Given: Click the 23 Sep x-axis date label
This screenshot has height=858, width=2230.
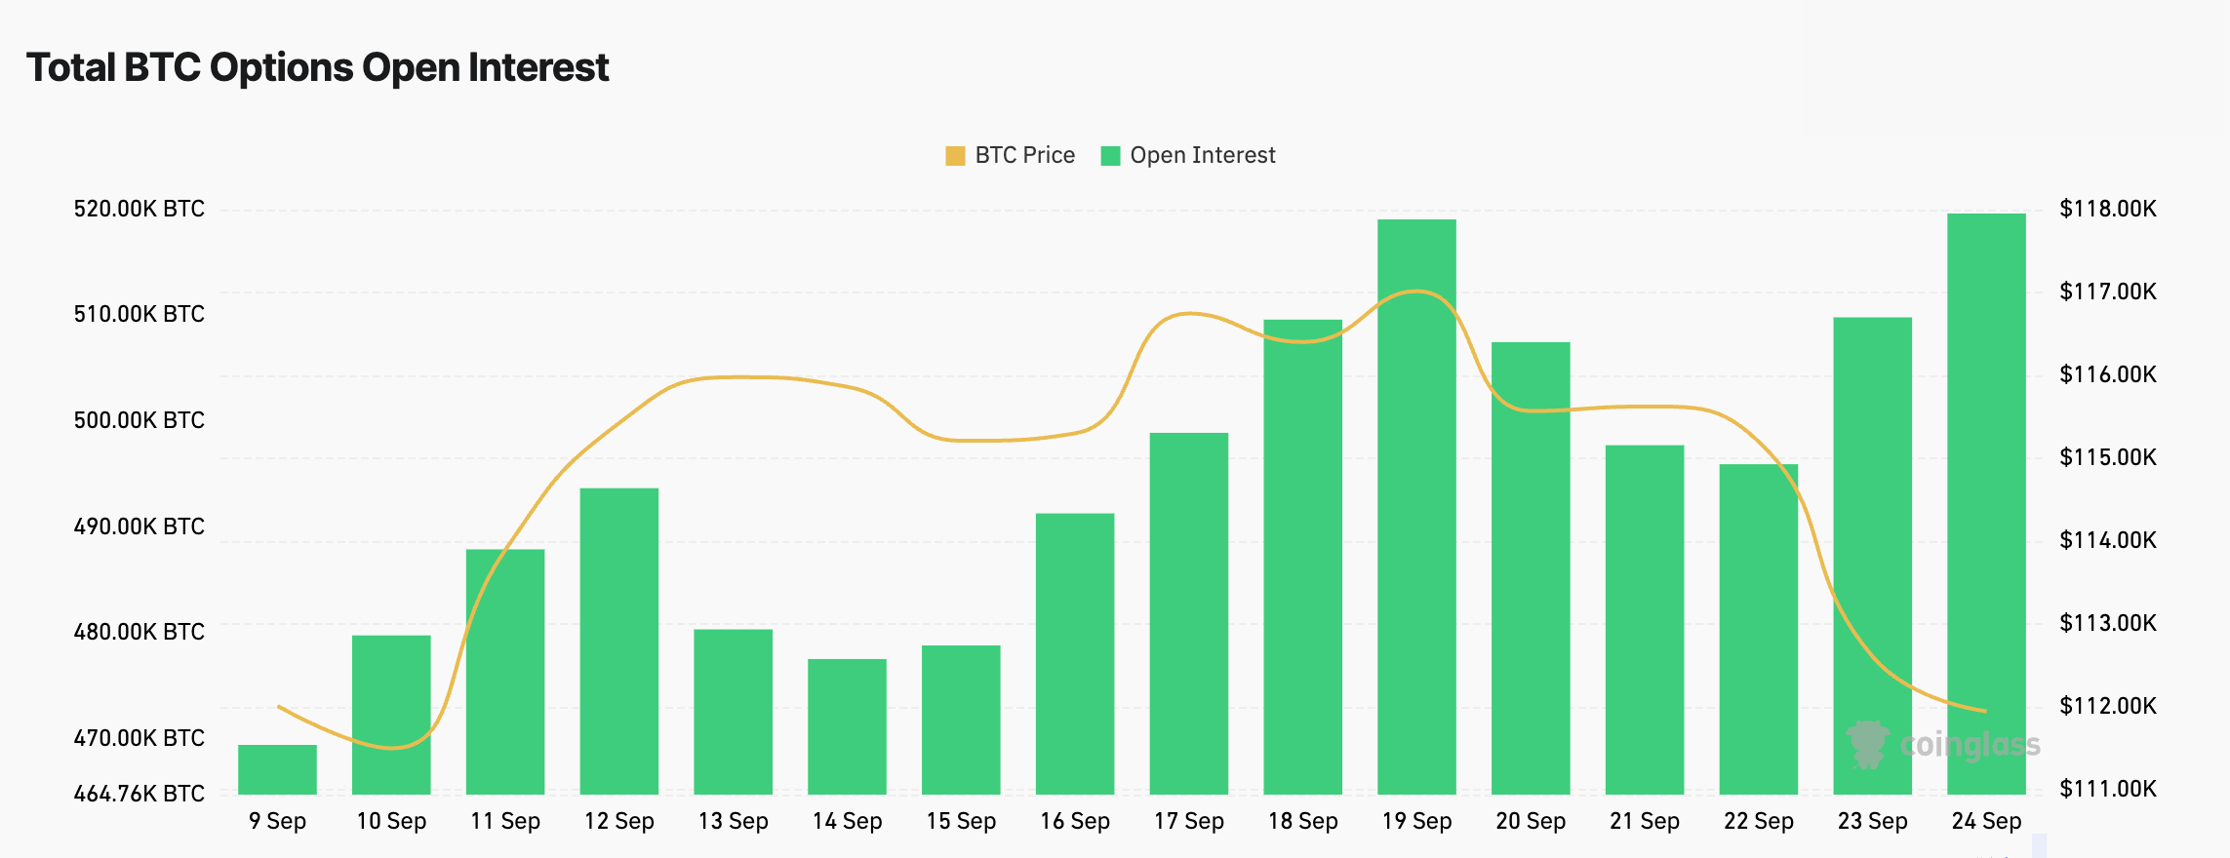Looking at the screenshot, I should pyautogui.click(x=1872, y=821).
